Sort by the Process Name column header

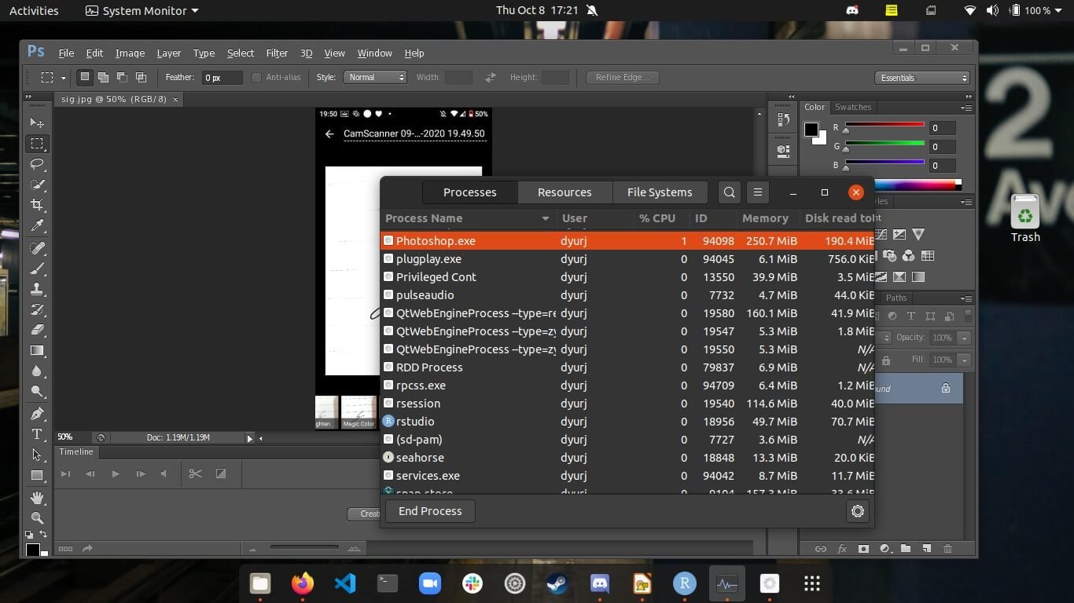[x=468, y=218]
